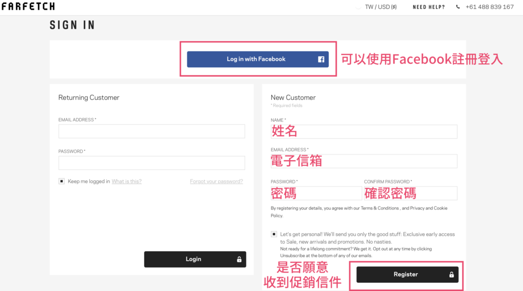Click the New Customer heading
The height and width of the screenshot is (291, 523).
click(x=293, y=97)
